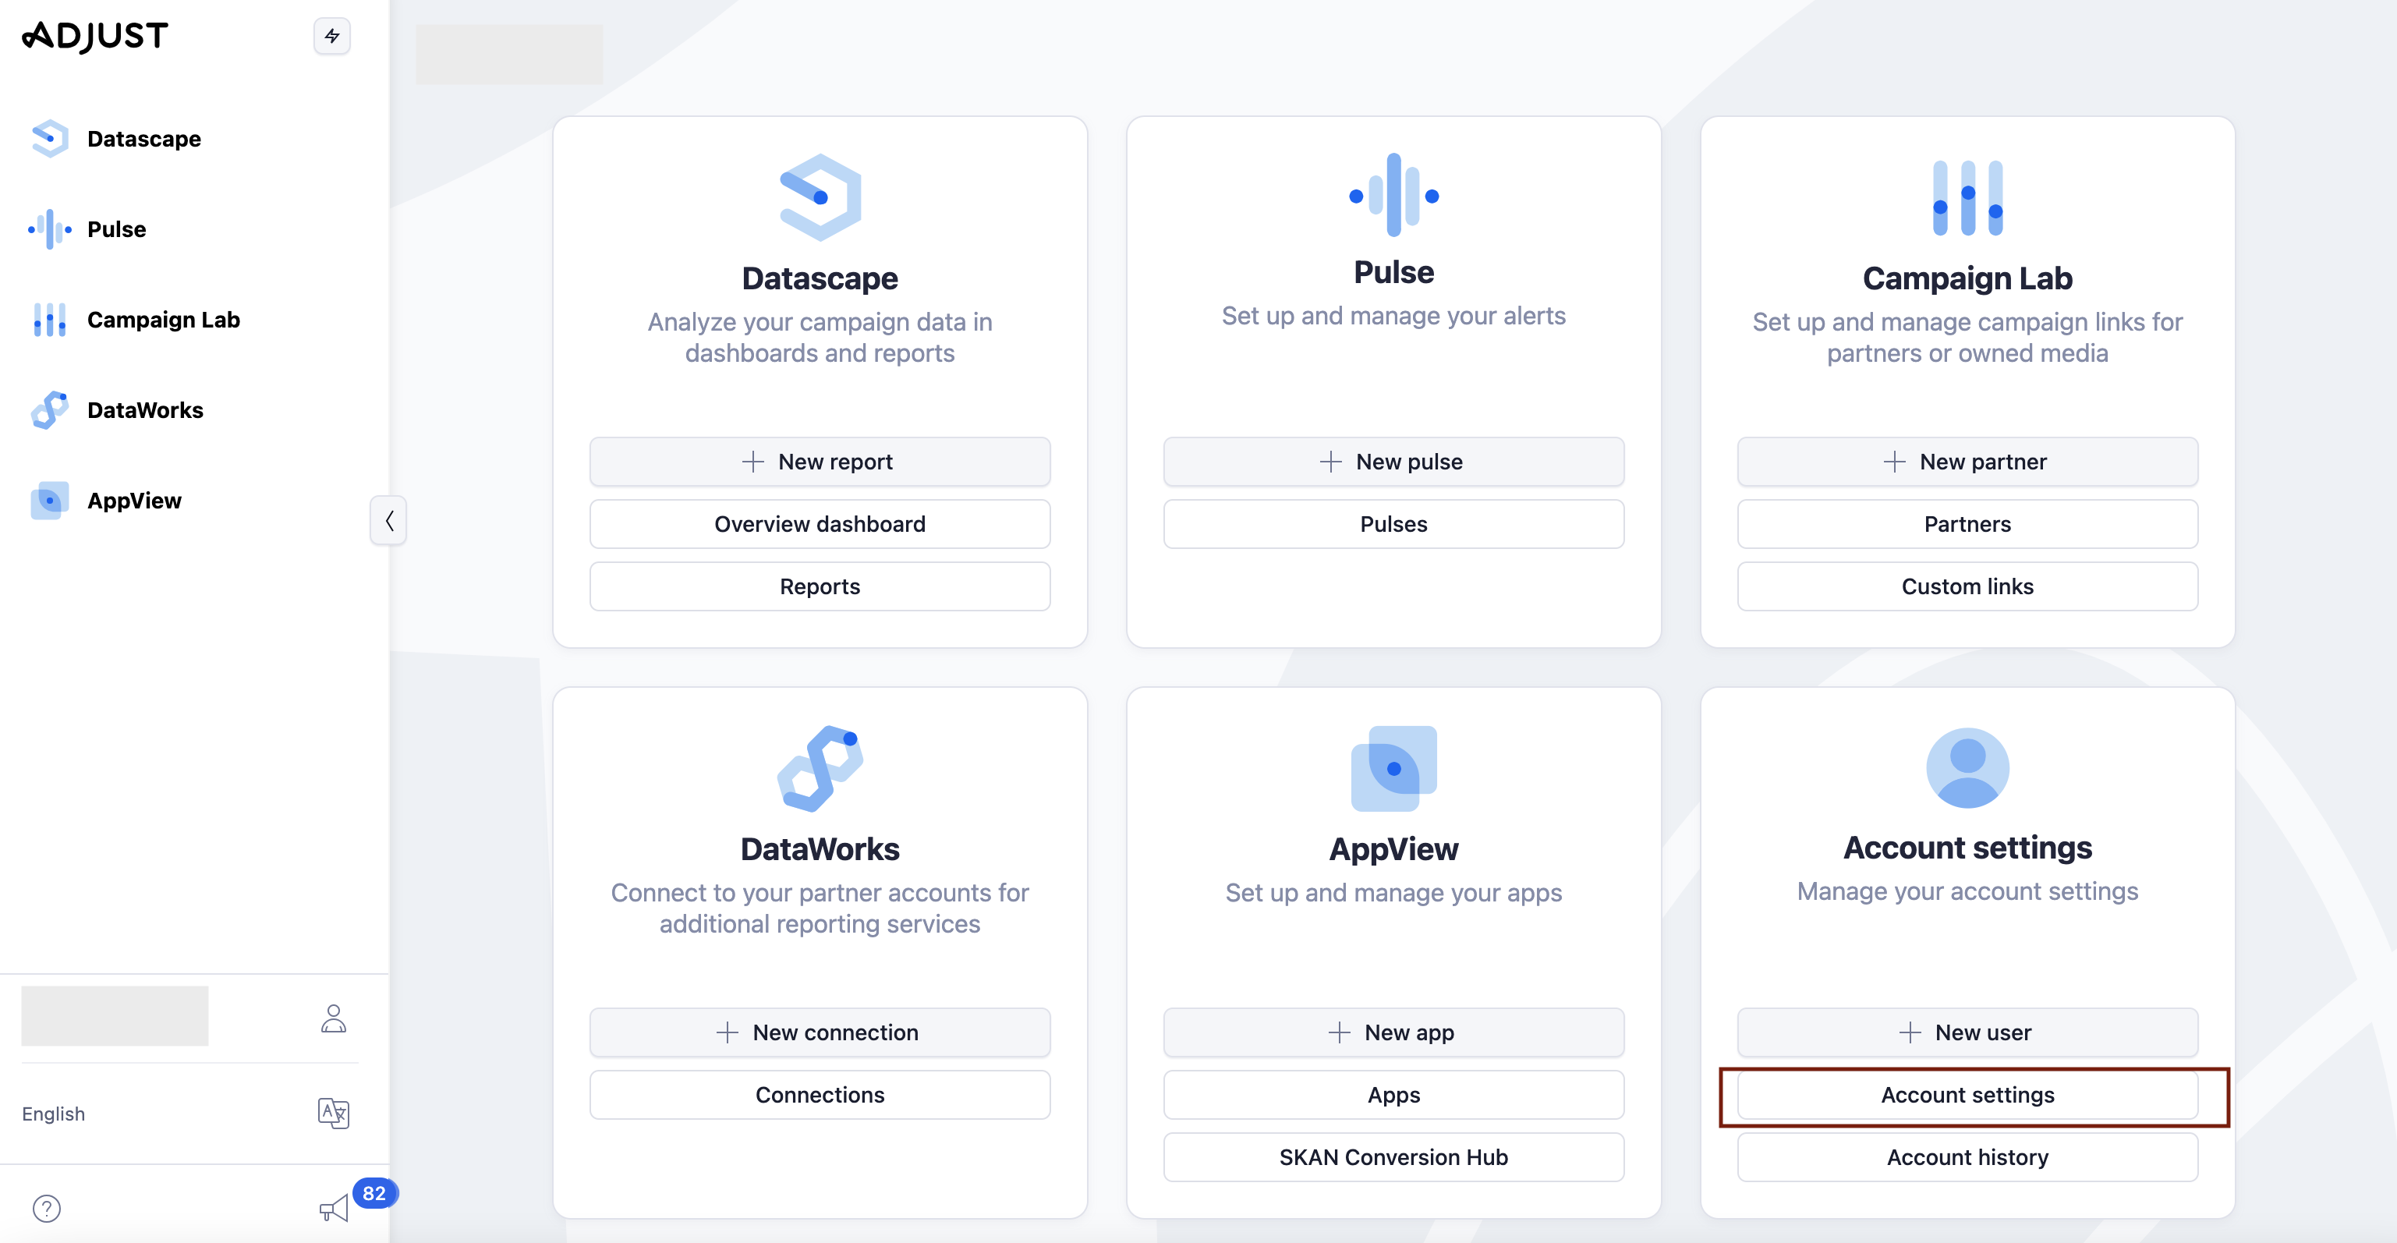2397x1243 pixels.
Task: Click the translate icon next to English
Action: [x=332, y=1113]
